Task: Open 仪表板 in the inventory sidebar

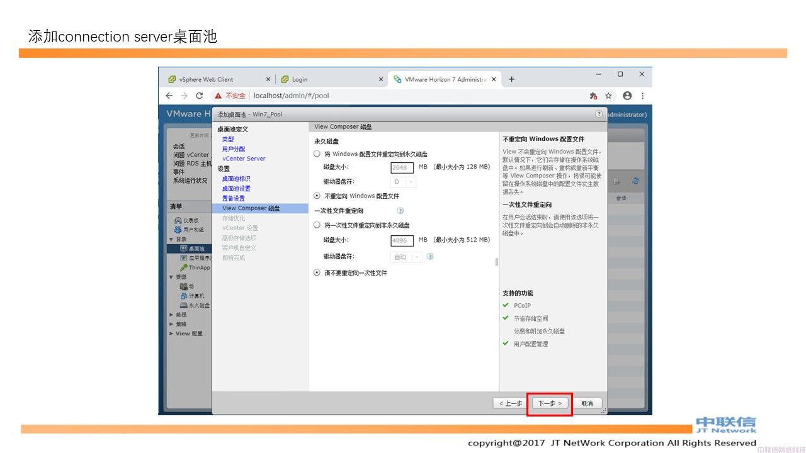Action: pos(186,220)
